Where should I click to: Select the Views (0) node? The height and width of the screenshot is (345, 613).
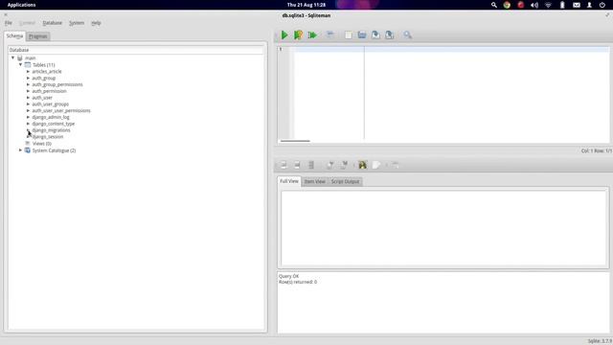pos(42,144)
